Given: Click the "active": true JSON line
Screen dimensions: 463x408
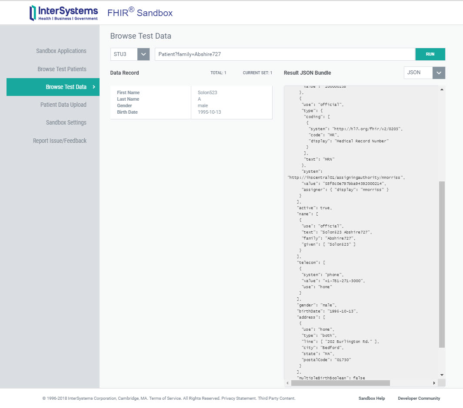Looking at the screenshot, I should [314, 208].
